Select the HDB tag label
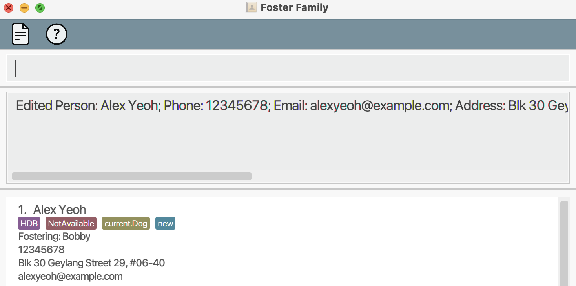The height and width of the screenshot is (286, 576). [x=29, y=223]
